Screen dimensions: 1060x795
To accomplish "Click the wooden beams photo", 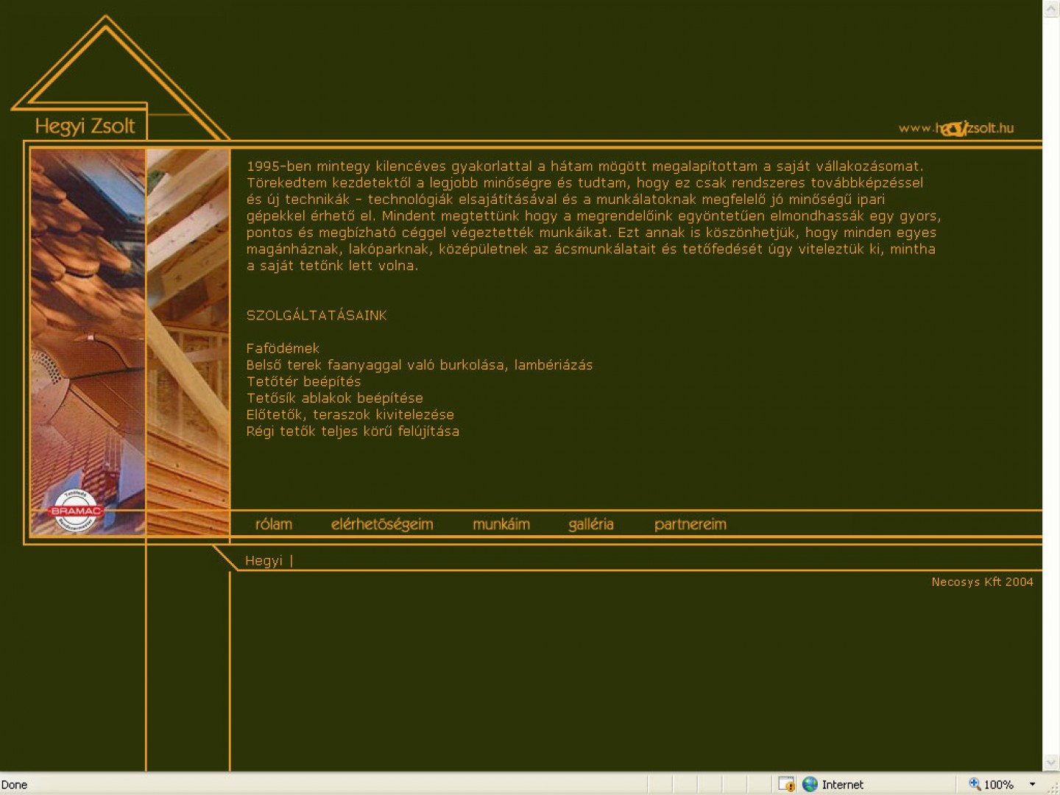I will 188,339.
